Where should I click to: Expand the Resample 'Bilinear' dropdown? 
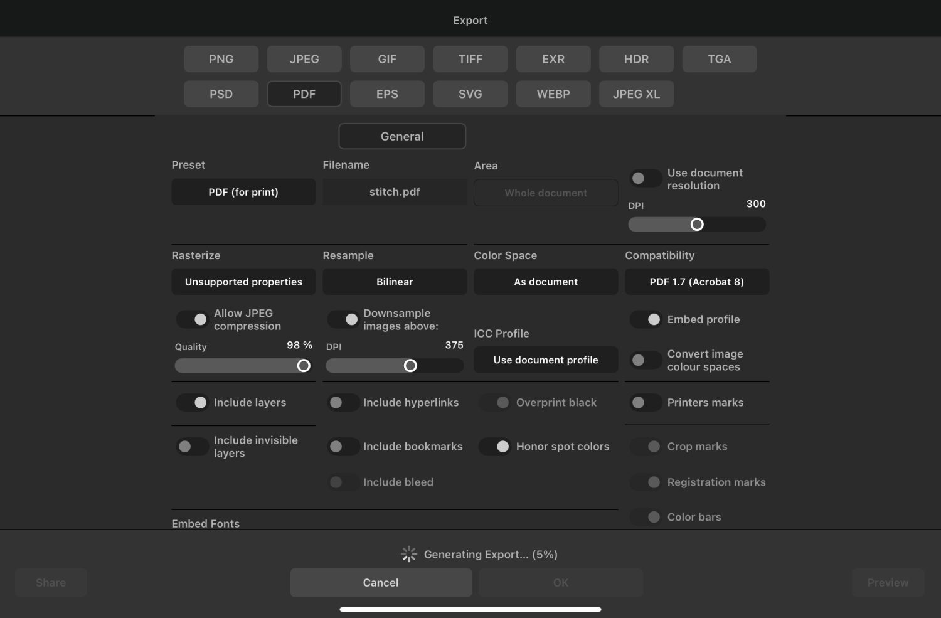point(395,282)
